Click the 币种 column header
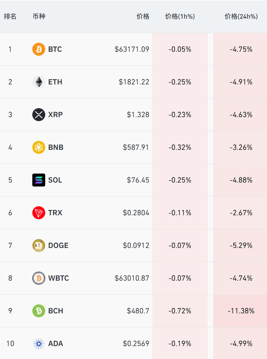Screen dimensions: 267x359 (39, 17)
